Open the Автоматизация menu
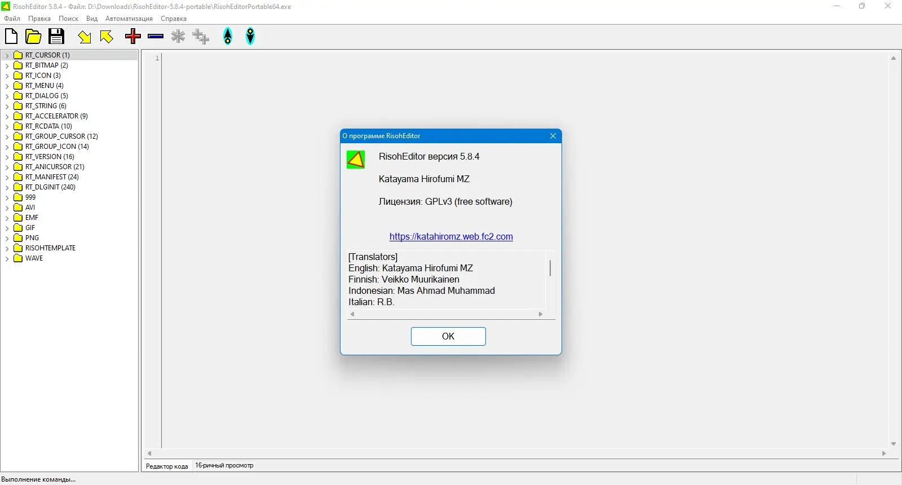902x485 pixels. coord(129,19)
